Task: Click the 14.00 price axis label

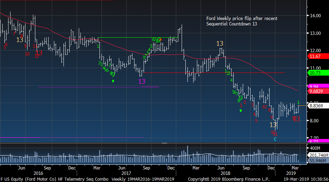Action: [315, 16]
